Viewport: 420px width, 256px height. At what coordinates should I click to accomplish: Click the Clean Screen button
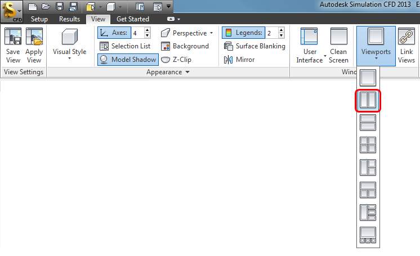[x=338, y=46]
